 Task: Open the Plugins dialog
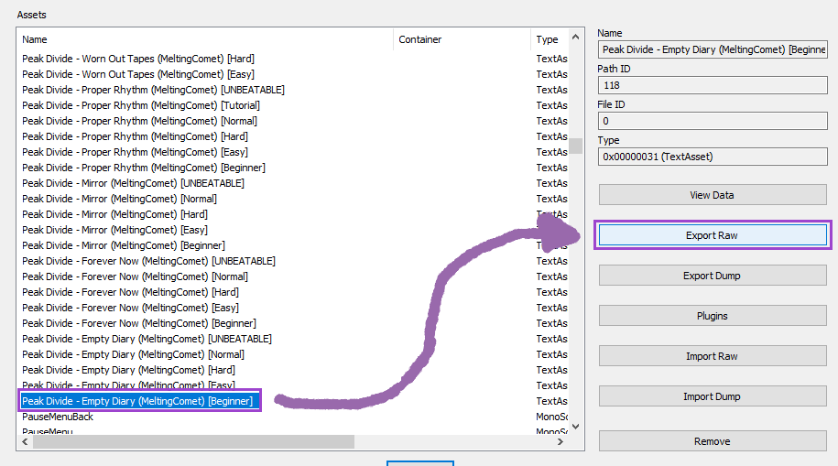point(712,316)
